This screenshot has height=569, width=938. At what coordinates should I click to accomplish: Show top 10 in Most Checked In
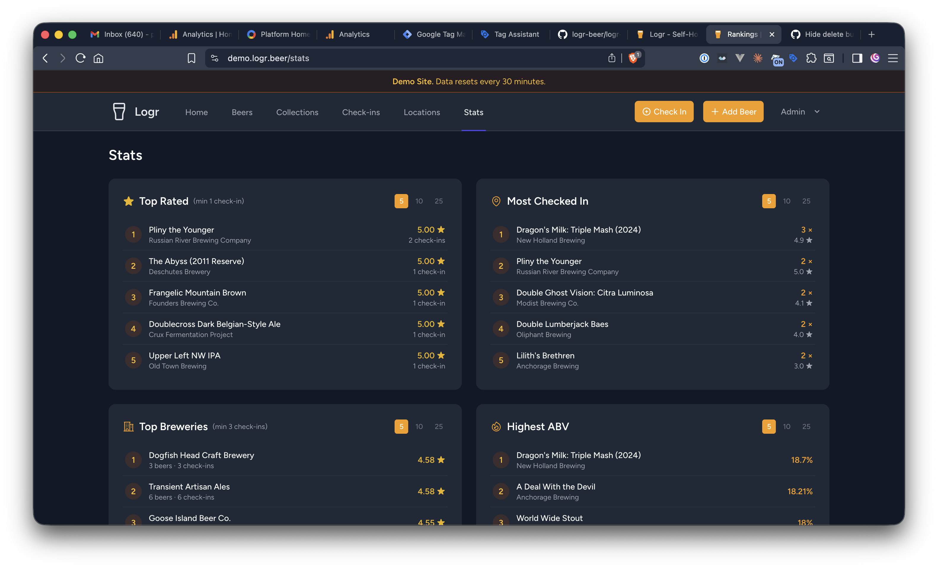point(787,201)
